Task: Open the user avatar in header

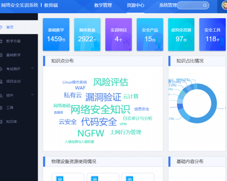Action: tap(224, 5)
